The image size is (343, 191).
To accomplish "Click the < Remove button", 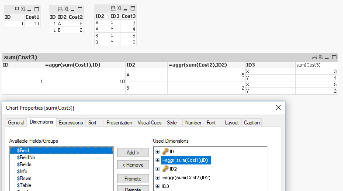I will [x=133, y=165].
